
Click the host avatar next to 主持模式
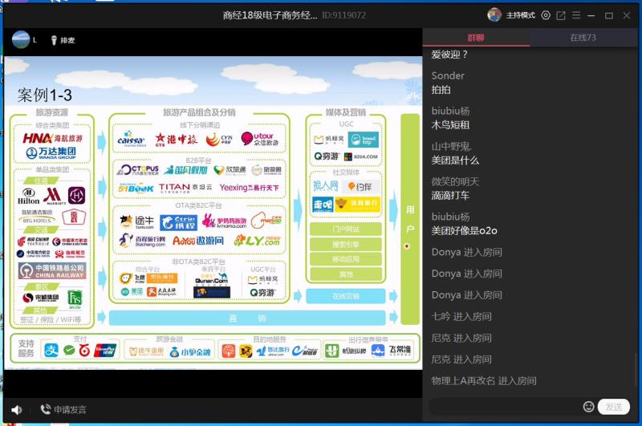tap(494, 15)
